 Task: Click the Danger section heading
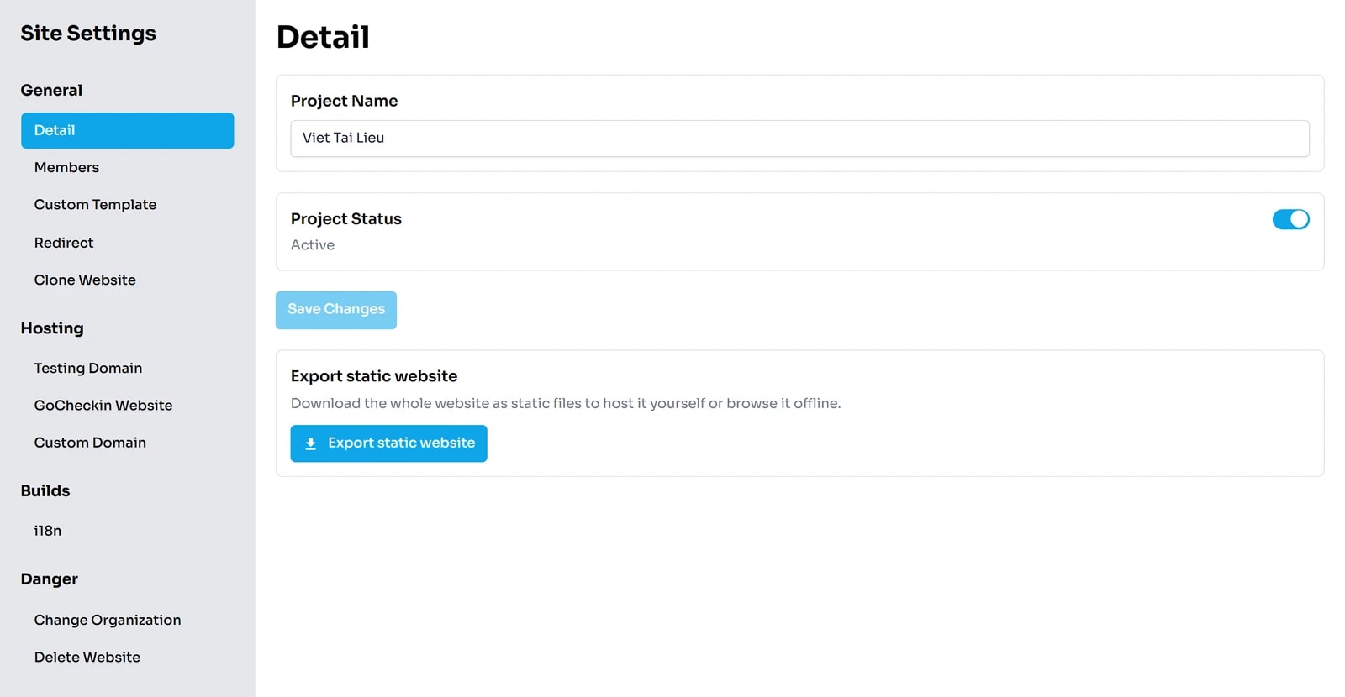[50, 579]
